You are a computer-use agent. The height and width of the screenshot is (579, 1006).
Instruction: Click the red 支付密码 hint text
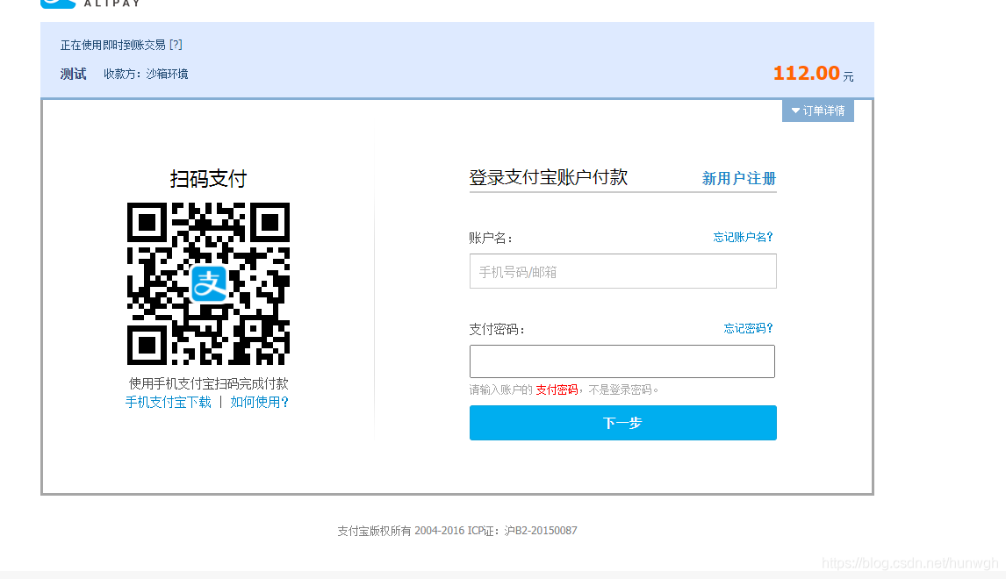[x=557, y=390]
